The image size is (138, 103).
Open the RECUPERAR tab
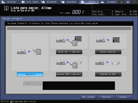tap(49, 2)
